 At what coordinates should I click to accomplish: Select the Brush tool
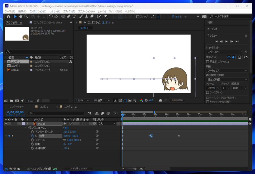[81, 16]
